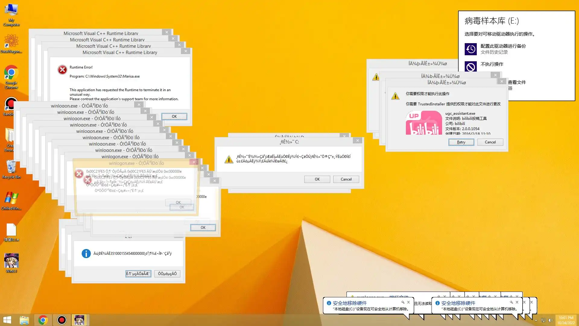Click the volume speaker tray icon
The width and height of the screenshot is (579, 326).
[550, 320]
